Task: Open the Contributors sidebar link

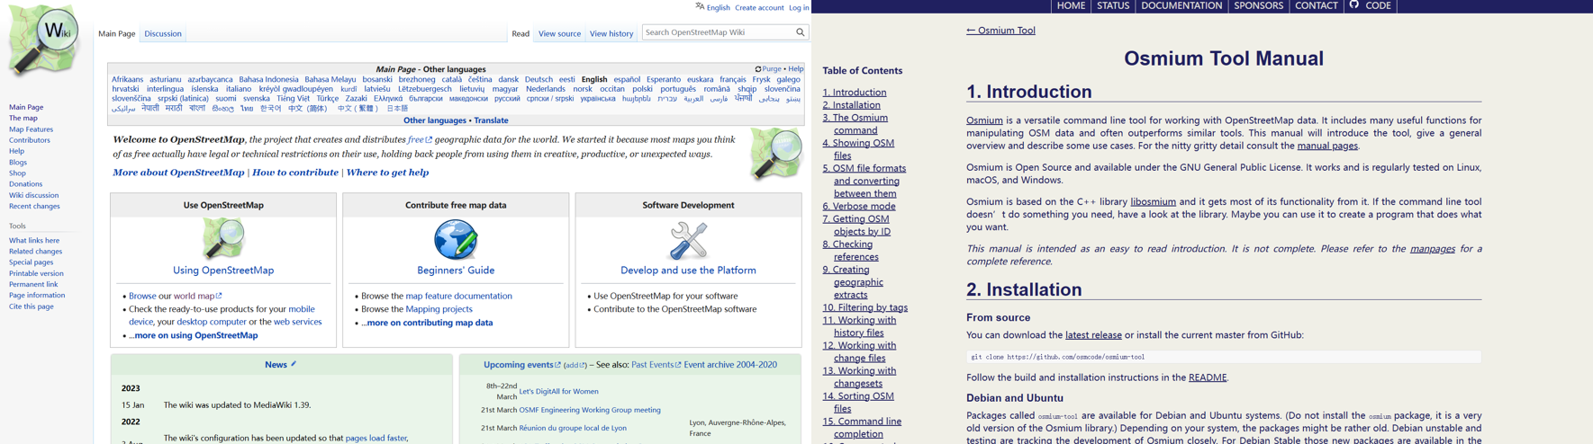Action: pos(30,140)
